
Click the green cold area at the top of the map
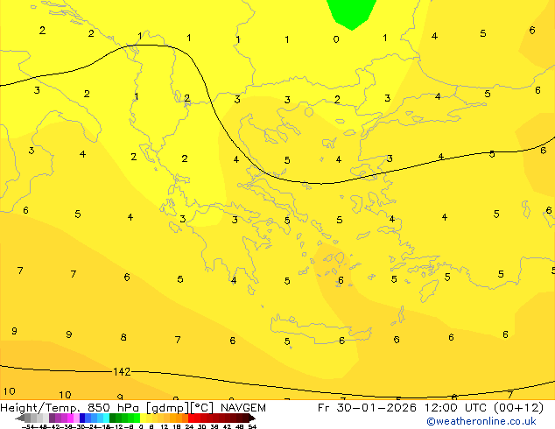pyautogui.click(x=351, y=13)
